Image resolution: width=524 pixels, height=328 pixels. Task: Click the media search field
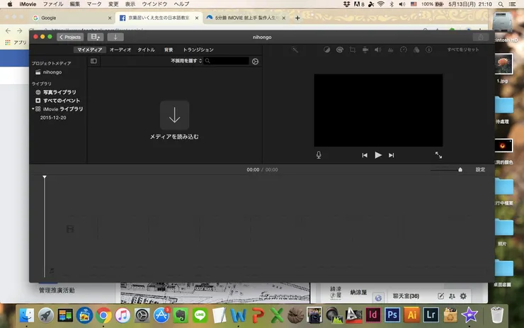[x=227, y=61]
